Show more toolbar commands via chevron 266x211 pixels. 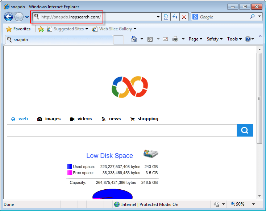(x=260, y=36)
